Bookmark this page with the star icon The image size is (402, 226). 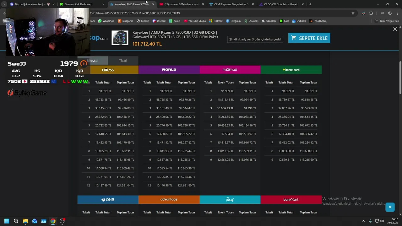[x=353, y=13]
